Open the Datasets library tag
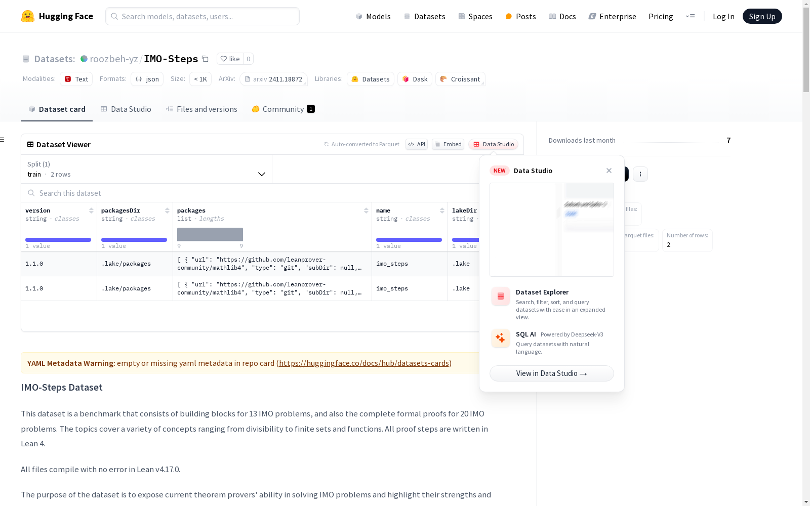Screen dimensions: 810x506 point(371,79)
